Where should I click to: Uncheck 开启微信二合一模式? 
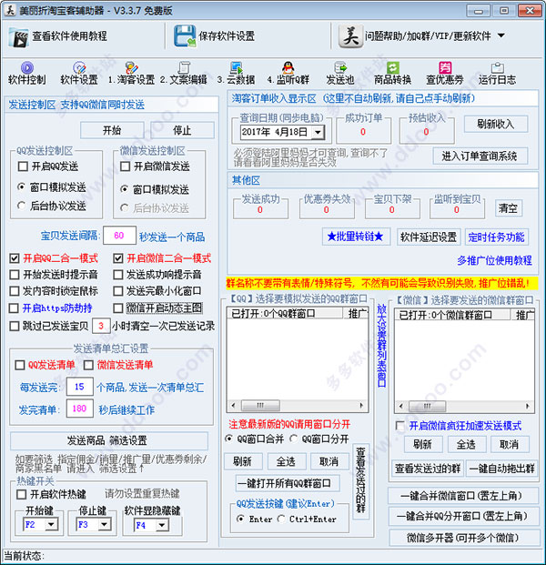(x=118, y=258)
